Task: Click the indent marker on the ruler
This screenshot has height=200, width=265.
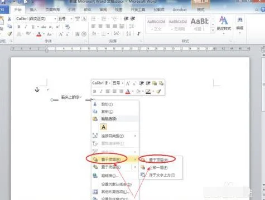Action: point(47,49)
